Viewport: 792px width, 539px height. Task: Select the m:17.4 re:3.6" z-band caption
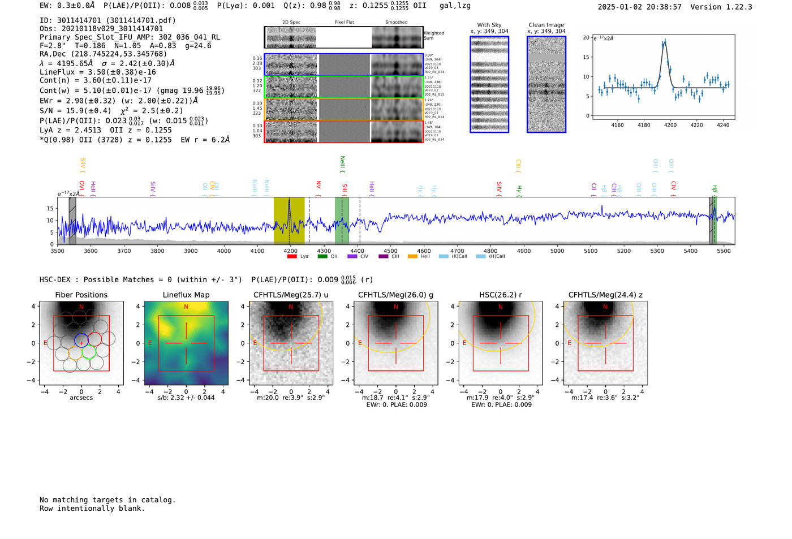[605, 398]
